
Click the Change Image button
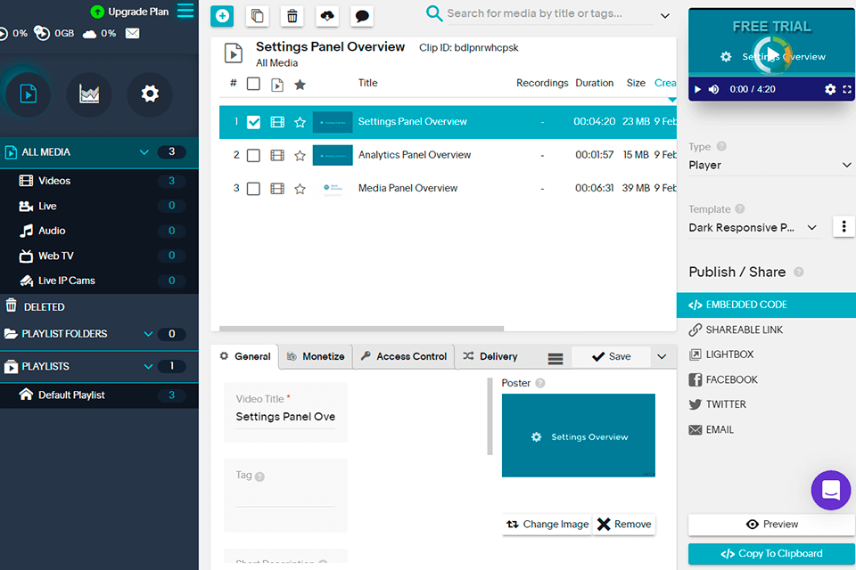coord(547,525)
